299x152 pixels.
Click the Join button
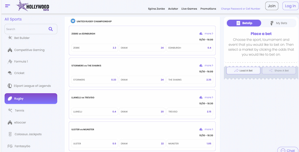point(272,6)
